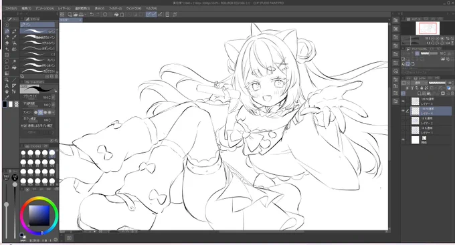Toggle Snap to Ruler in command bar
The image size is (455, 245).
tap(149, 15)
